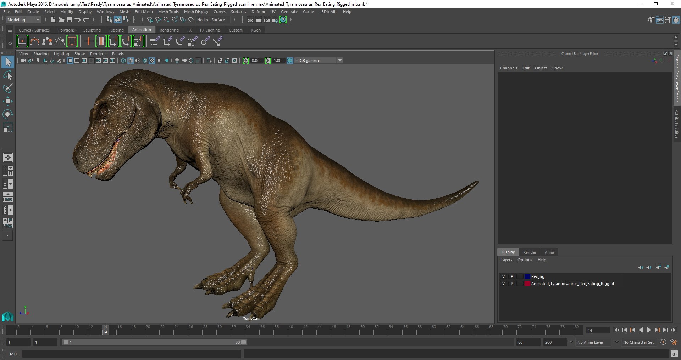Click the Rex_rig layer blue color swatch
Image resolution: width=681 pixels, height=360 pixels.
point(527,276)
